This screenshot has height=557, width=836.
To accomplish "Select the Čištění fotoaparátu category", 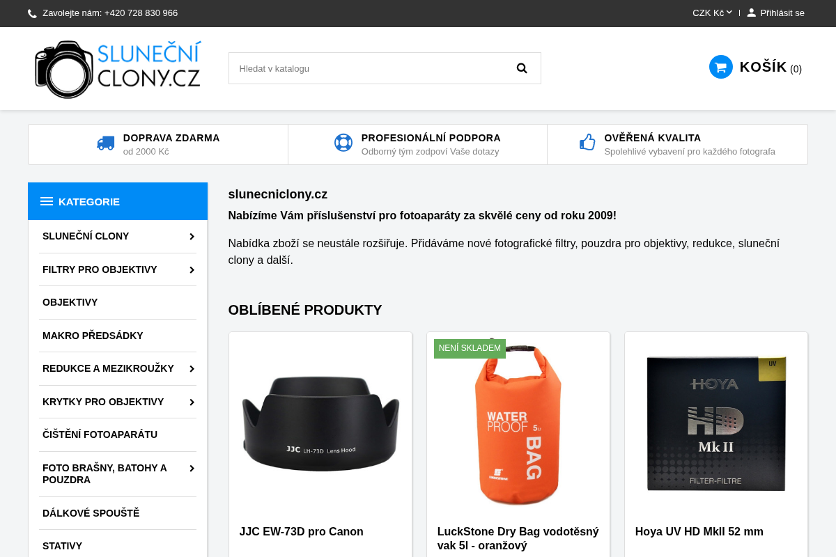I will pyautogui.click(x=100, y=434).
